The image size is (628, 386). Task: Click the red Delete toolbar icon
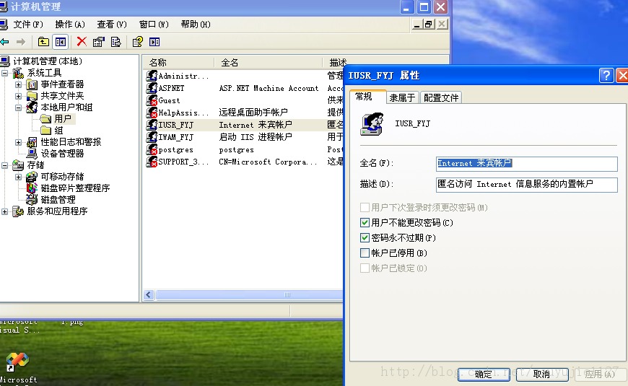(82, 42)
